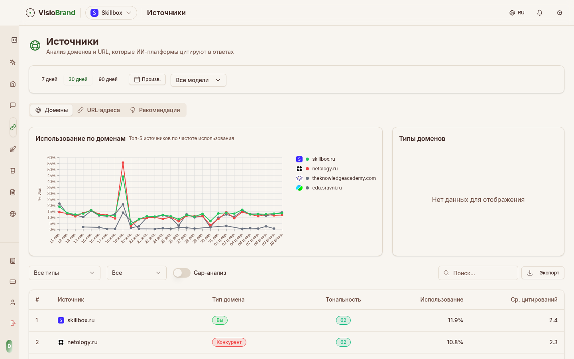Toggle netology.ru series in chart legend
The width and height of the screenshot is (574, 359).
coord(324,169)
